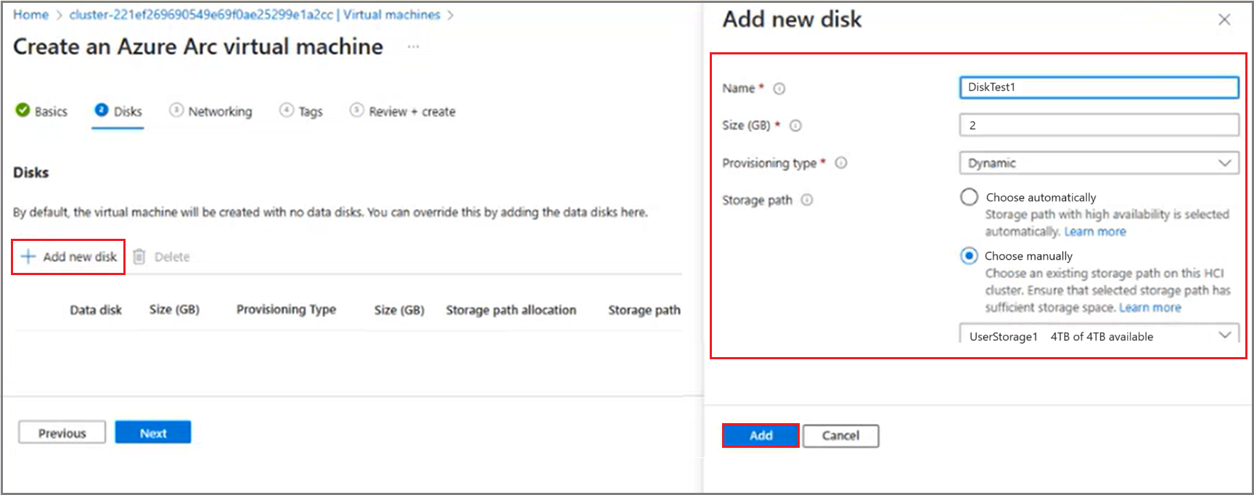This screenshot has width=1254, height=495.
Task: Click the Next button
Action: pos(153,433)
